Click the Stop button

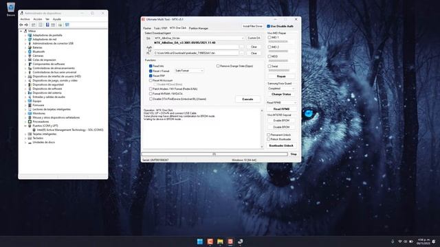pyautogui.click(x=294, y=154)
